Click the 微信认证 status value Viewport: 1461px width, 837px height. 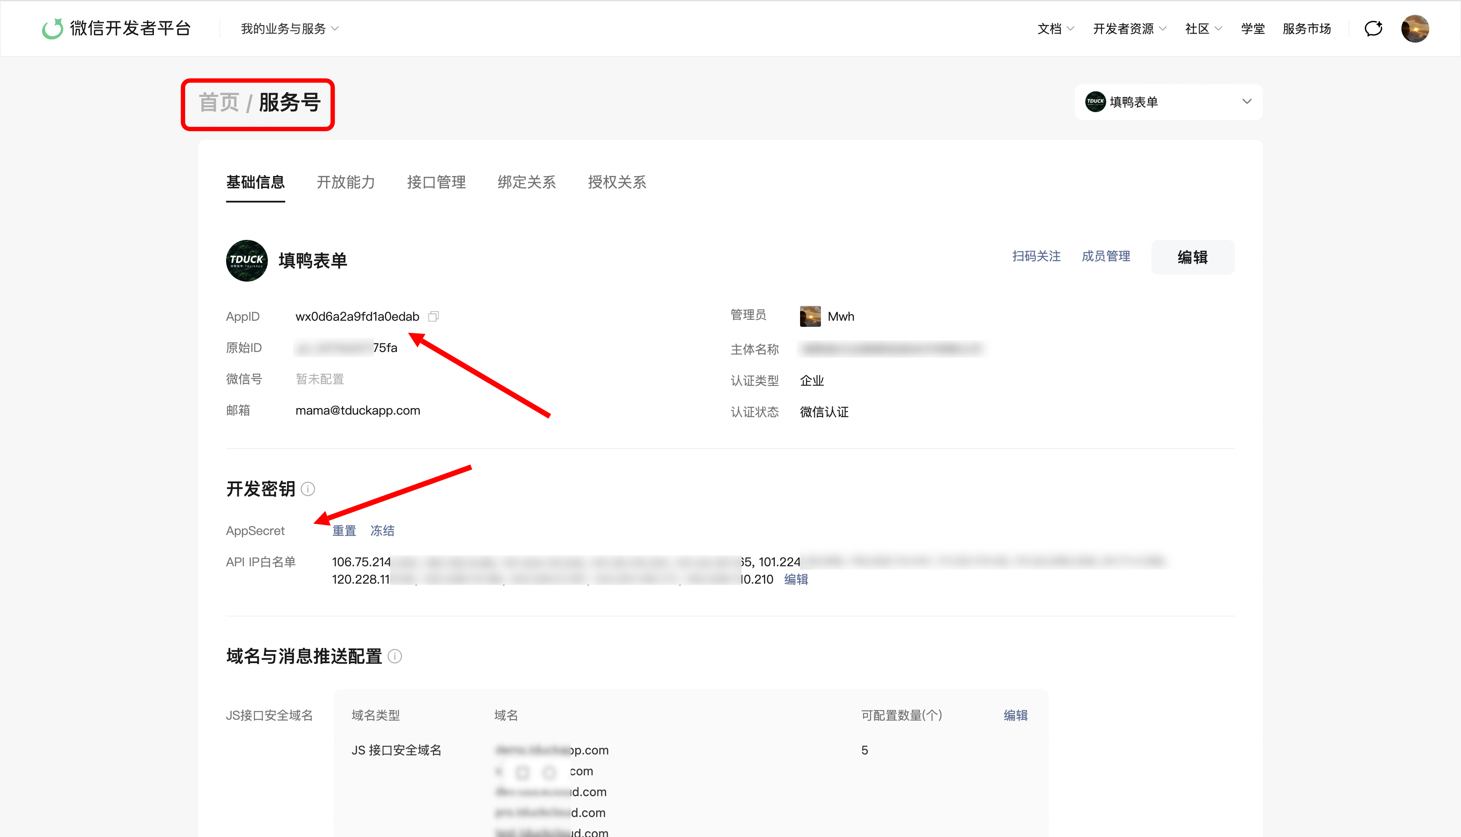[x=824, y=412]
